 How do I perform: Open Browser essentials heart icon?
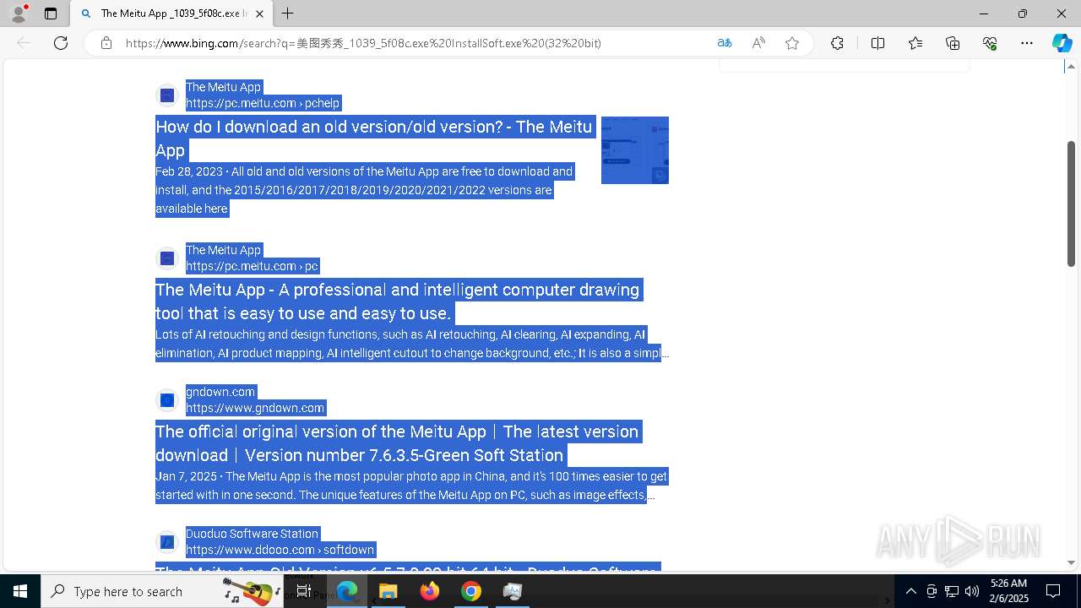[x=990, y=43]
